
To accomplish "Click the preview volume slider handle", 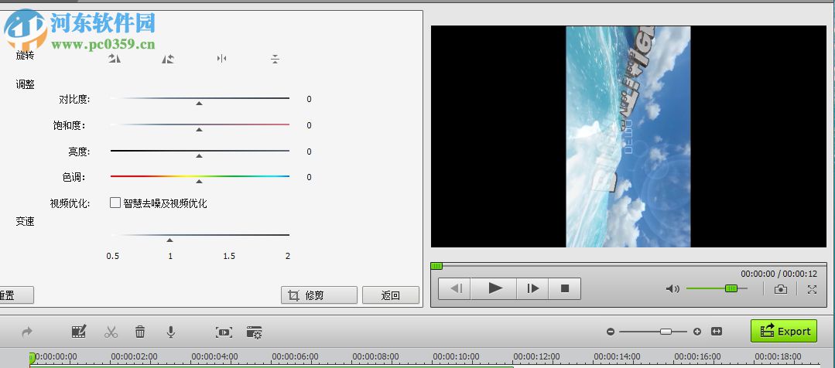I will (731, 288).
